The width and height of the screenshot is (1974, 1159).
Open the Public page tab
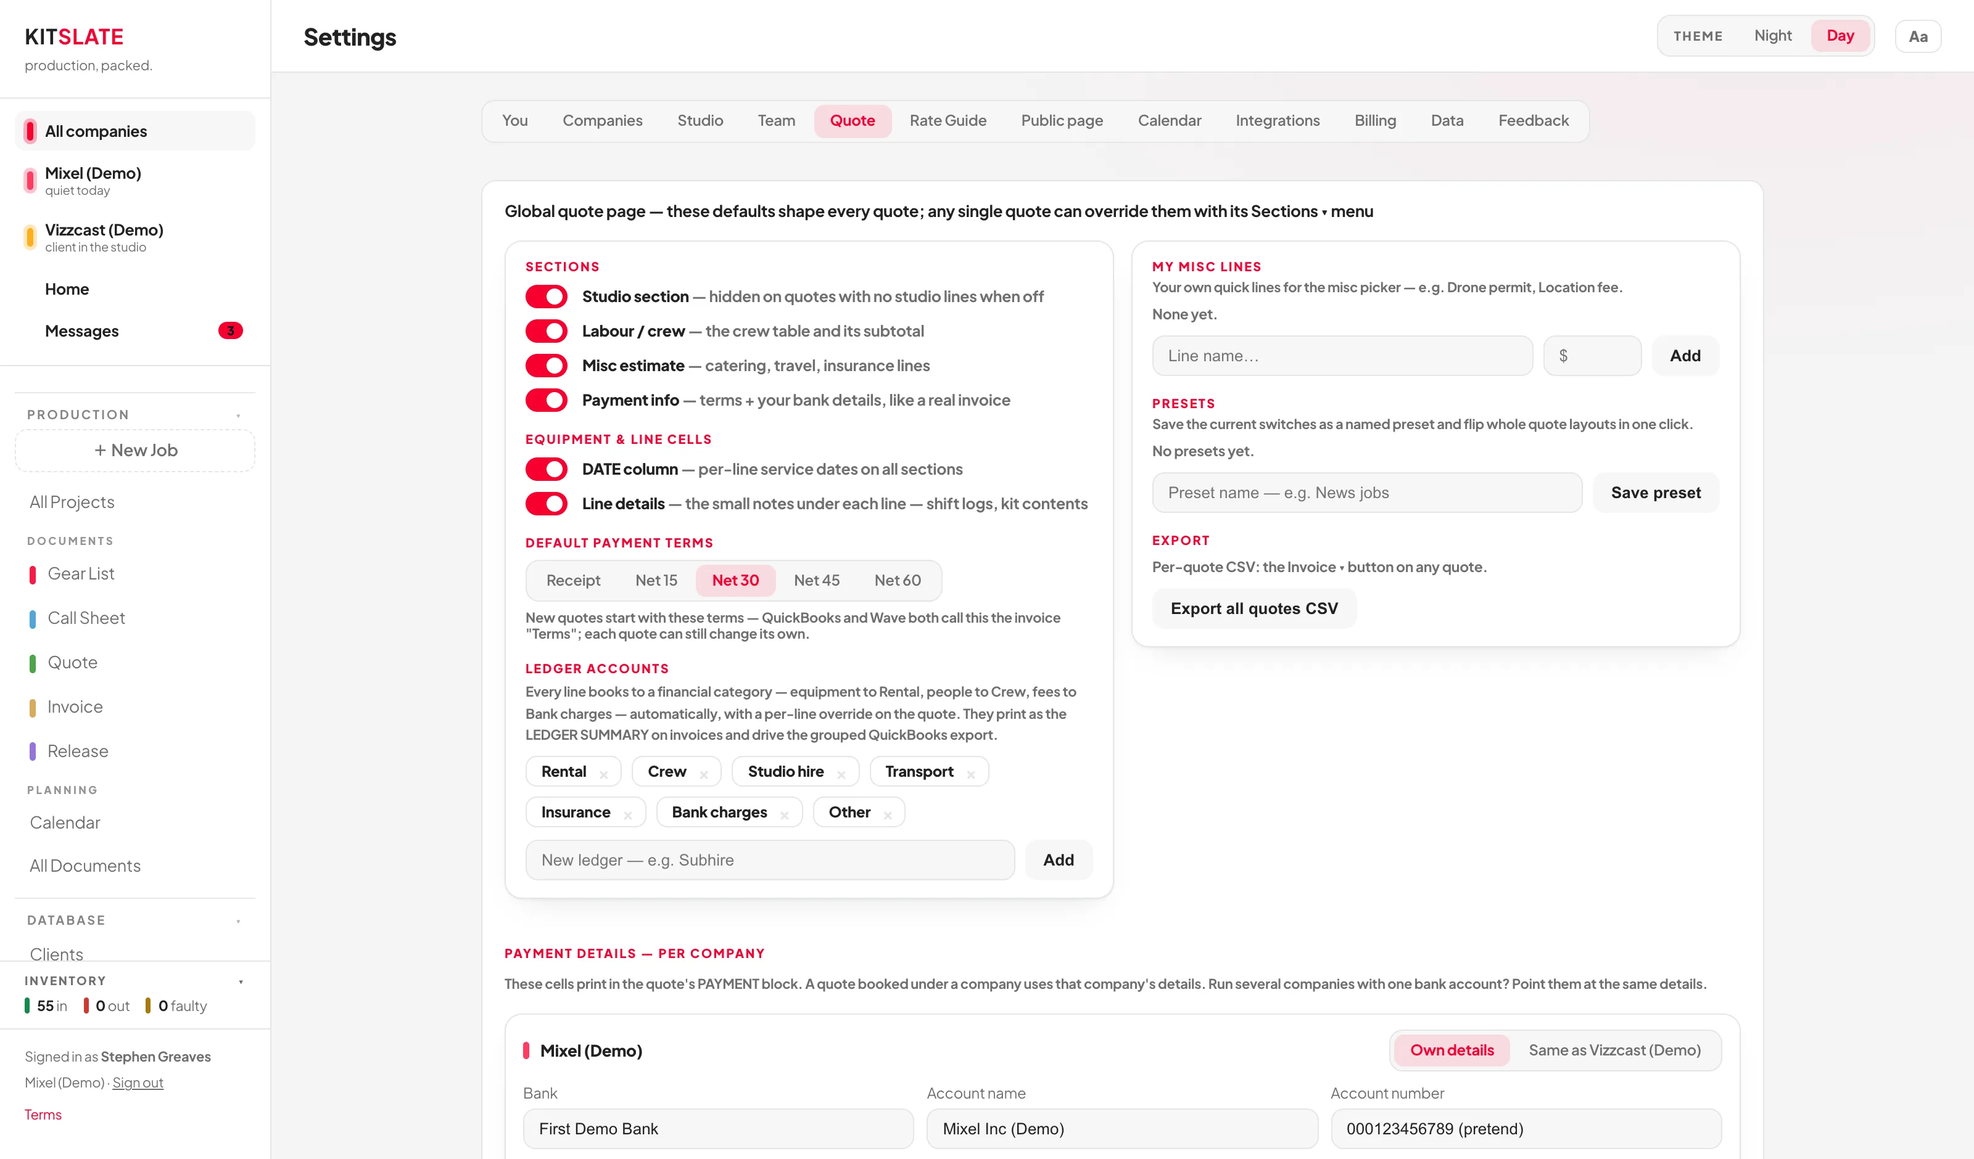1062,121
